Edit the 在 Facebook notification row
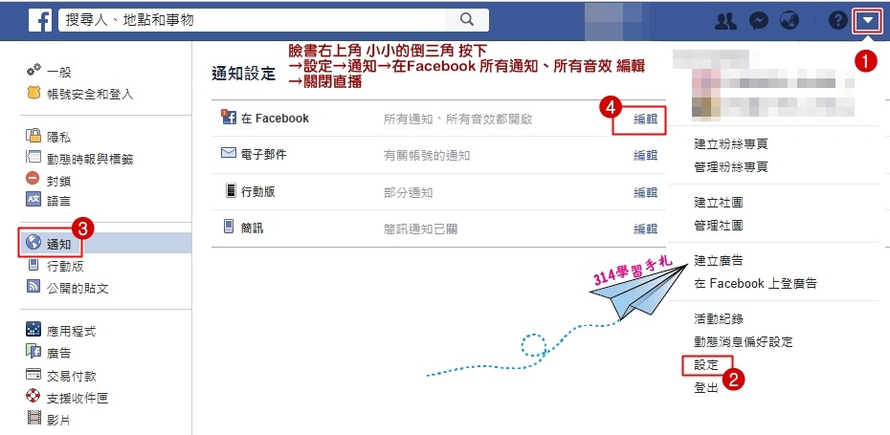 (x=645, y=120)
